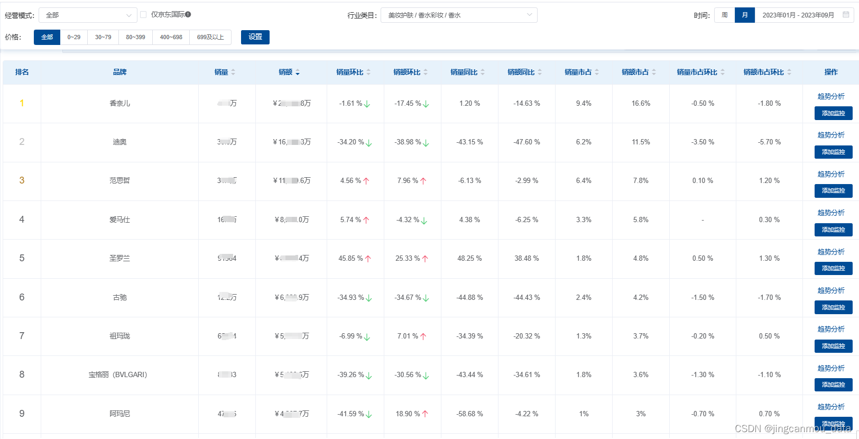Image resolution: width=859 pixels, height=439 pixels.
Task: Select the 30~79 price range
Action: pos(103,37)
